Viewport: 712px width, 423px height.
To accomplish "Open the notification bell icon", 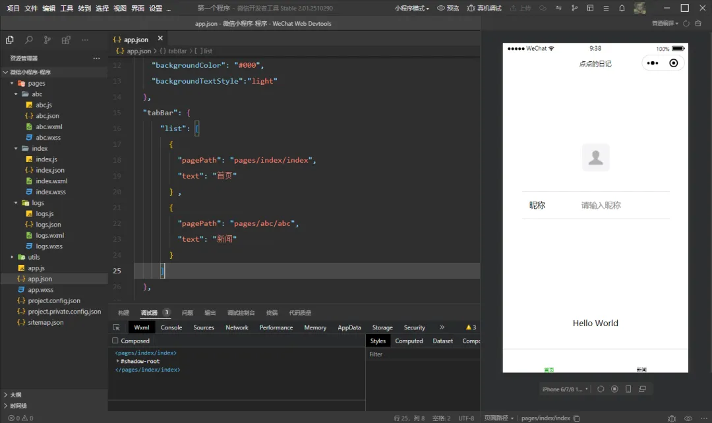I will [x=622, y=8].
